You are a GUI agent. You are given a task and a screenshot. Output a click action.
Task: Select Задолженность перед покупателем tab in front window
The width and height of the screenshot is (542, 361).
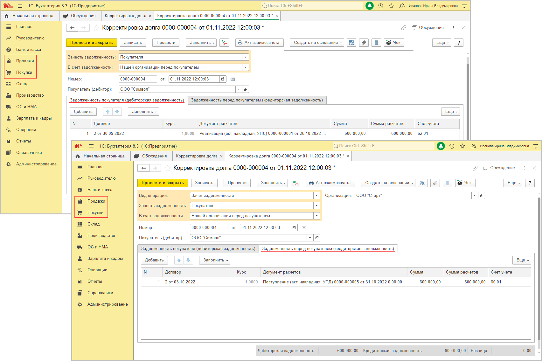tap(328, 249)
